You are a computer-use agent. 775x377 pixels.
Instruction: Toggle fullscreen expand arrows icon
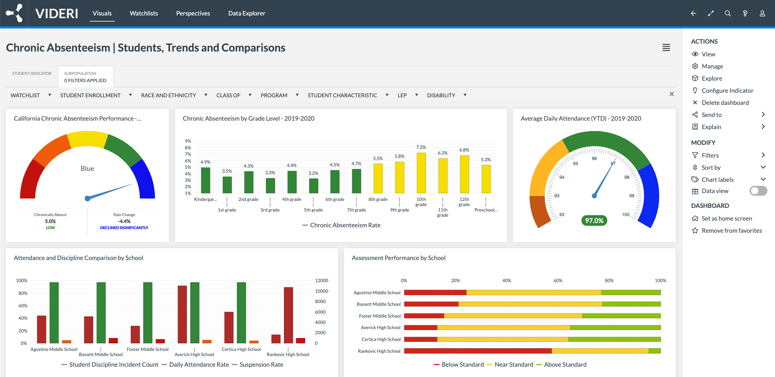pos(710,13)
